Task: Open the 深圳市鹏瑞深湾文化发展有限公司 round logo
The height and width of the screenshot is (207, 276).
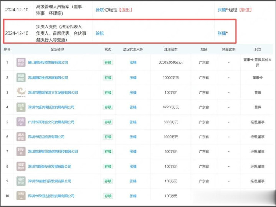Action: click(x=21, y=92)
